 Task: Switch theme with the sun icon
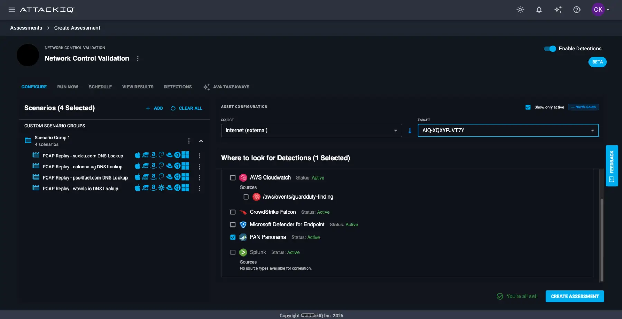point(520,10)
